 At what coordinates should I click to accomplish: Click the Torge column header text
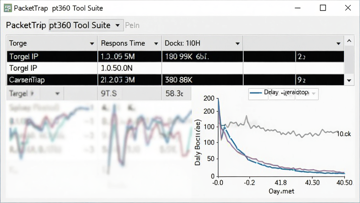(x=18, y=43)
